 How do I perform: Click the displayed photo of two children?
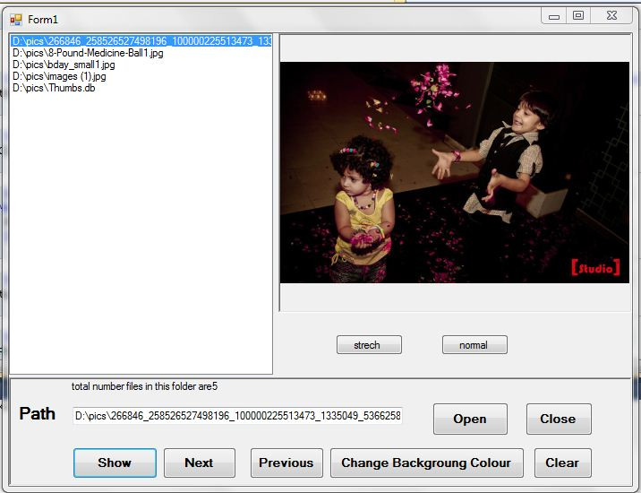pyautogui.click(x=455, y=172)
